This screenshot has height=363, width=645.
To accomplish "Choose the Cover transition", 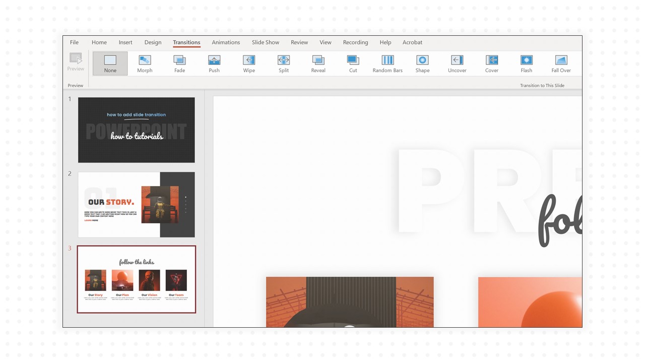I will pyautogui.click(x=491, y=63).
